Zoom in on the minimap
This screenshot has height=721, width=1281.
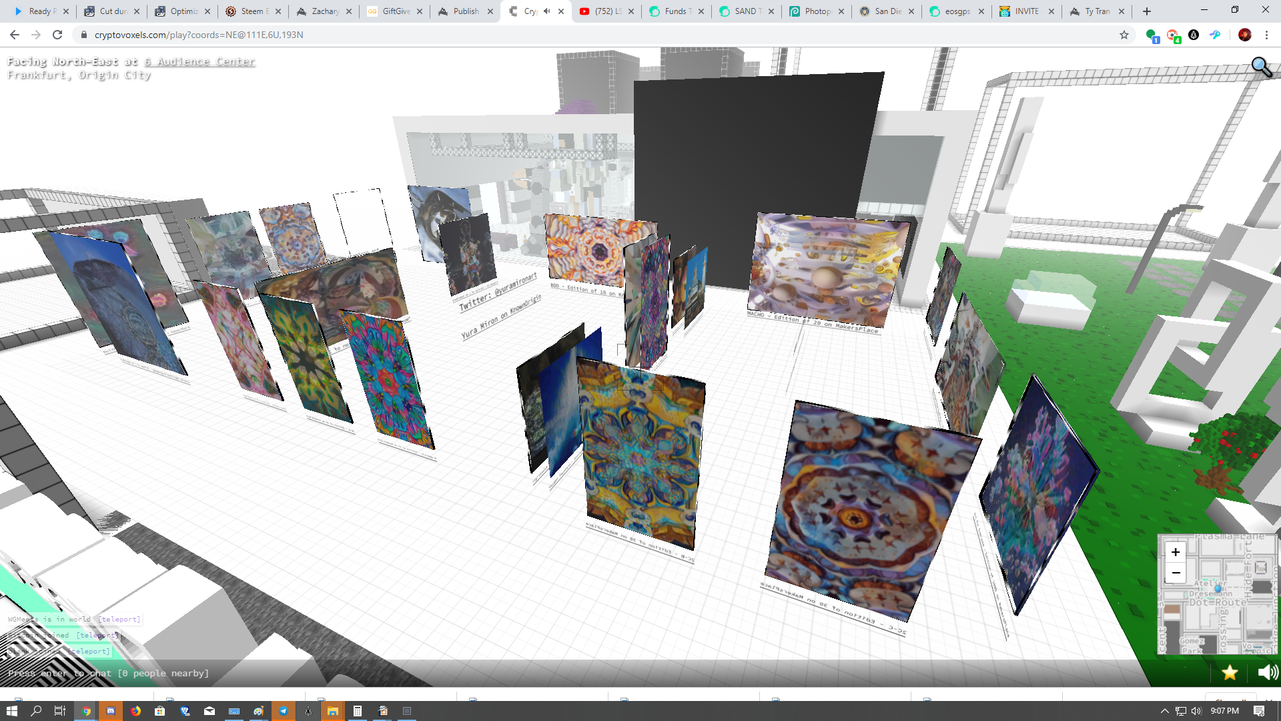coord(1176,552)
